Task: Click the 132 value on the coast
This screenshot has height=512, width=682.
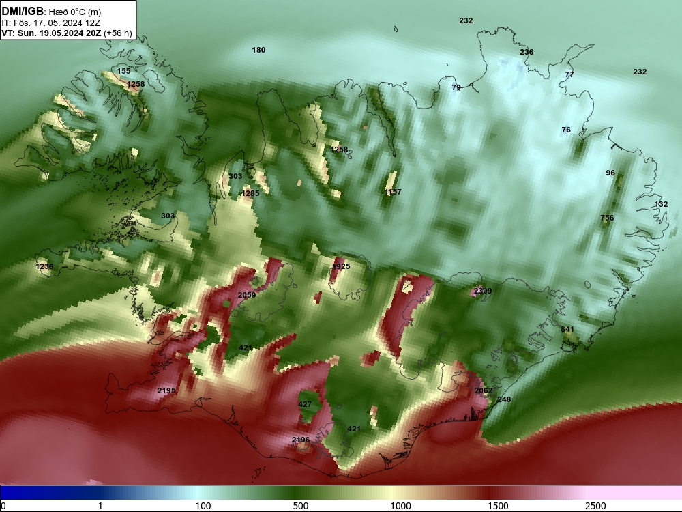Action: (661, 204)
